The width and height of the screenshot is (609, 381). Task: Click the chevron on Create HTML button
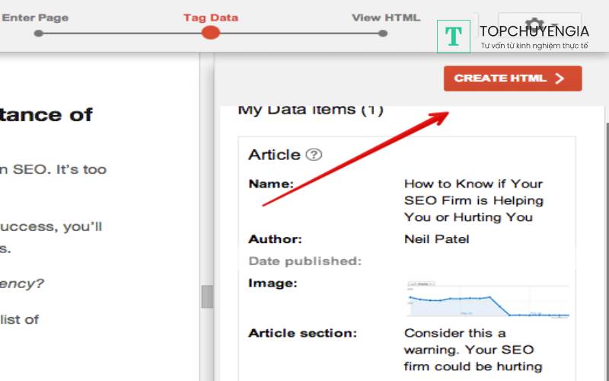(561, 78)
